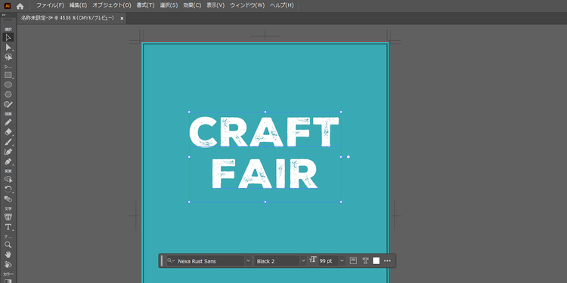The width and height of the screenshot is (567, 283).
Task: Select the Direct Selection tool
Action: [x=8, y=48]
